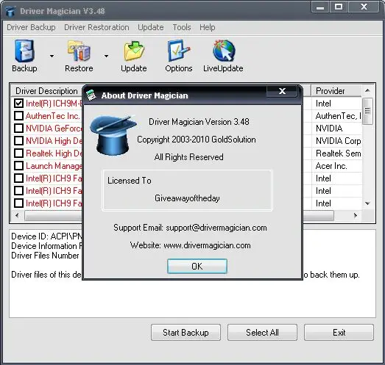Check the NVIDIA GeForce driver checkbox
Viewport: 385px width, 365px height.
click(18, 128)
